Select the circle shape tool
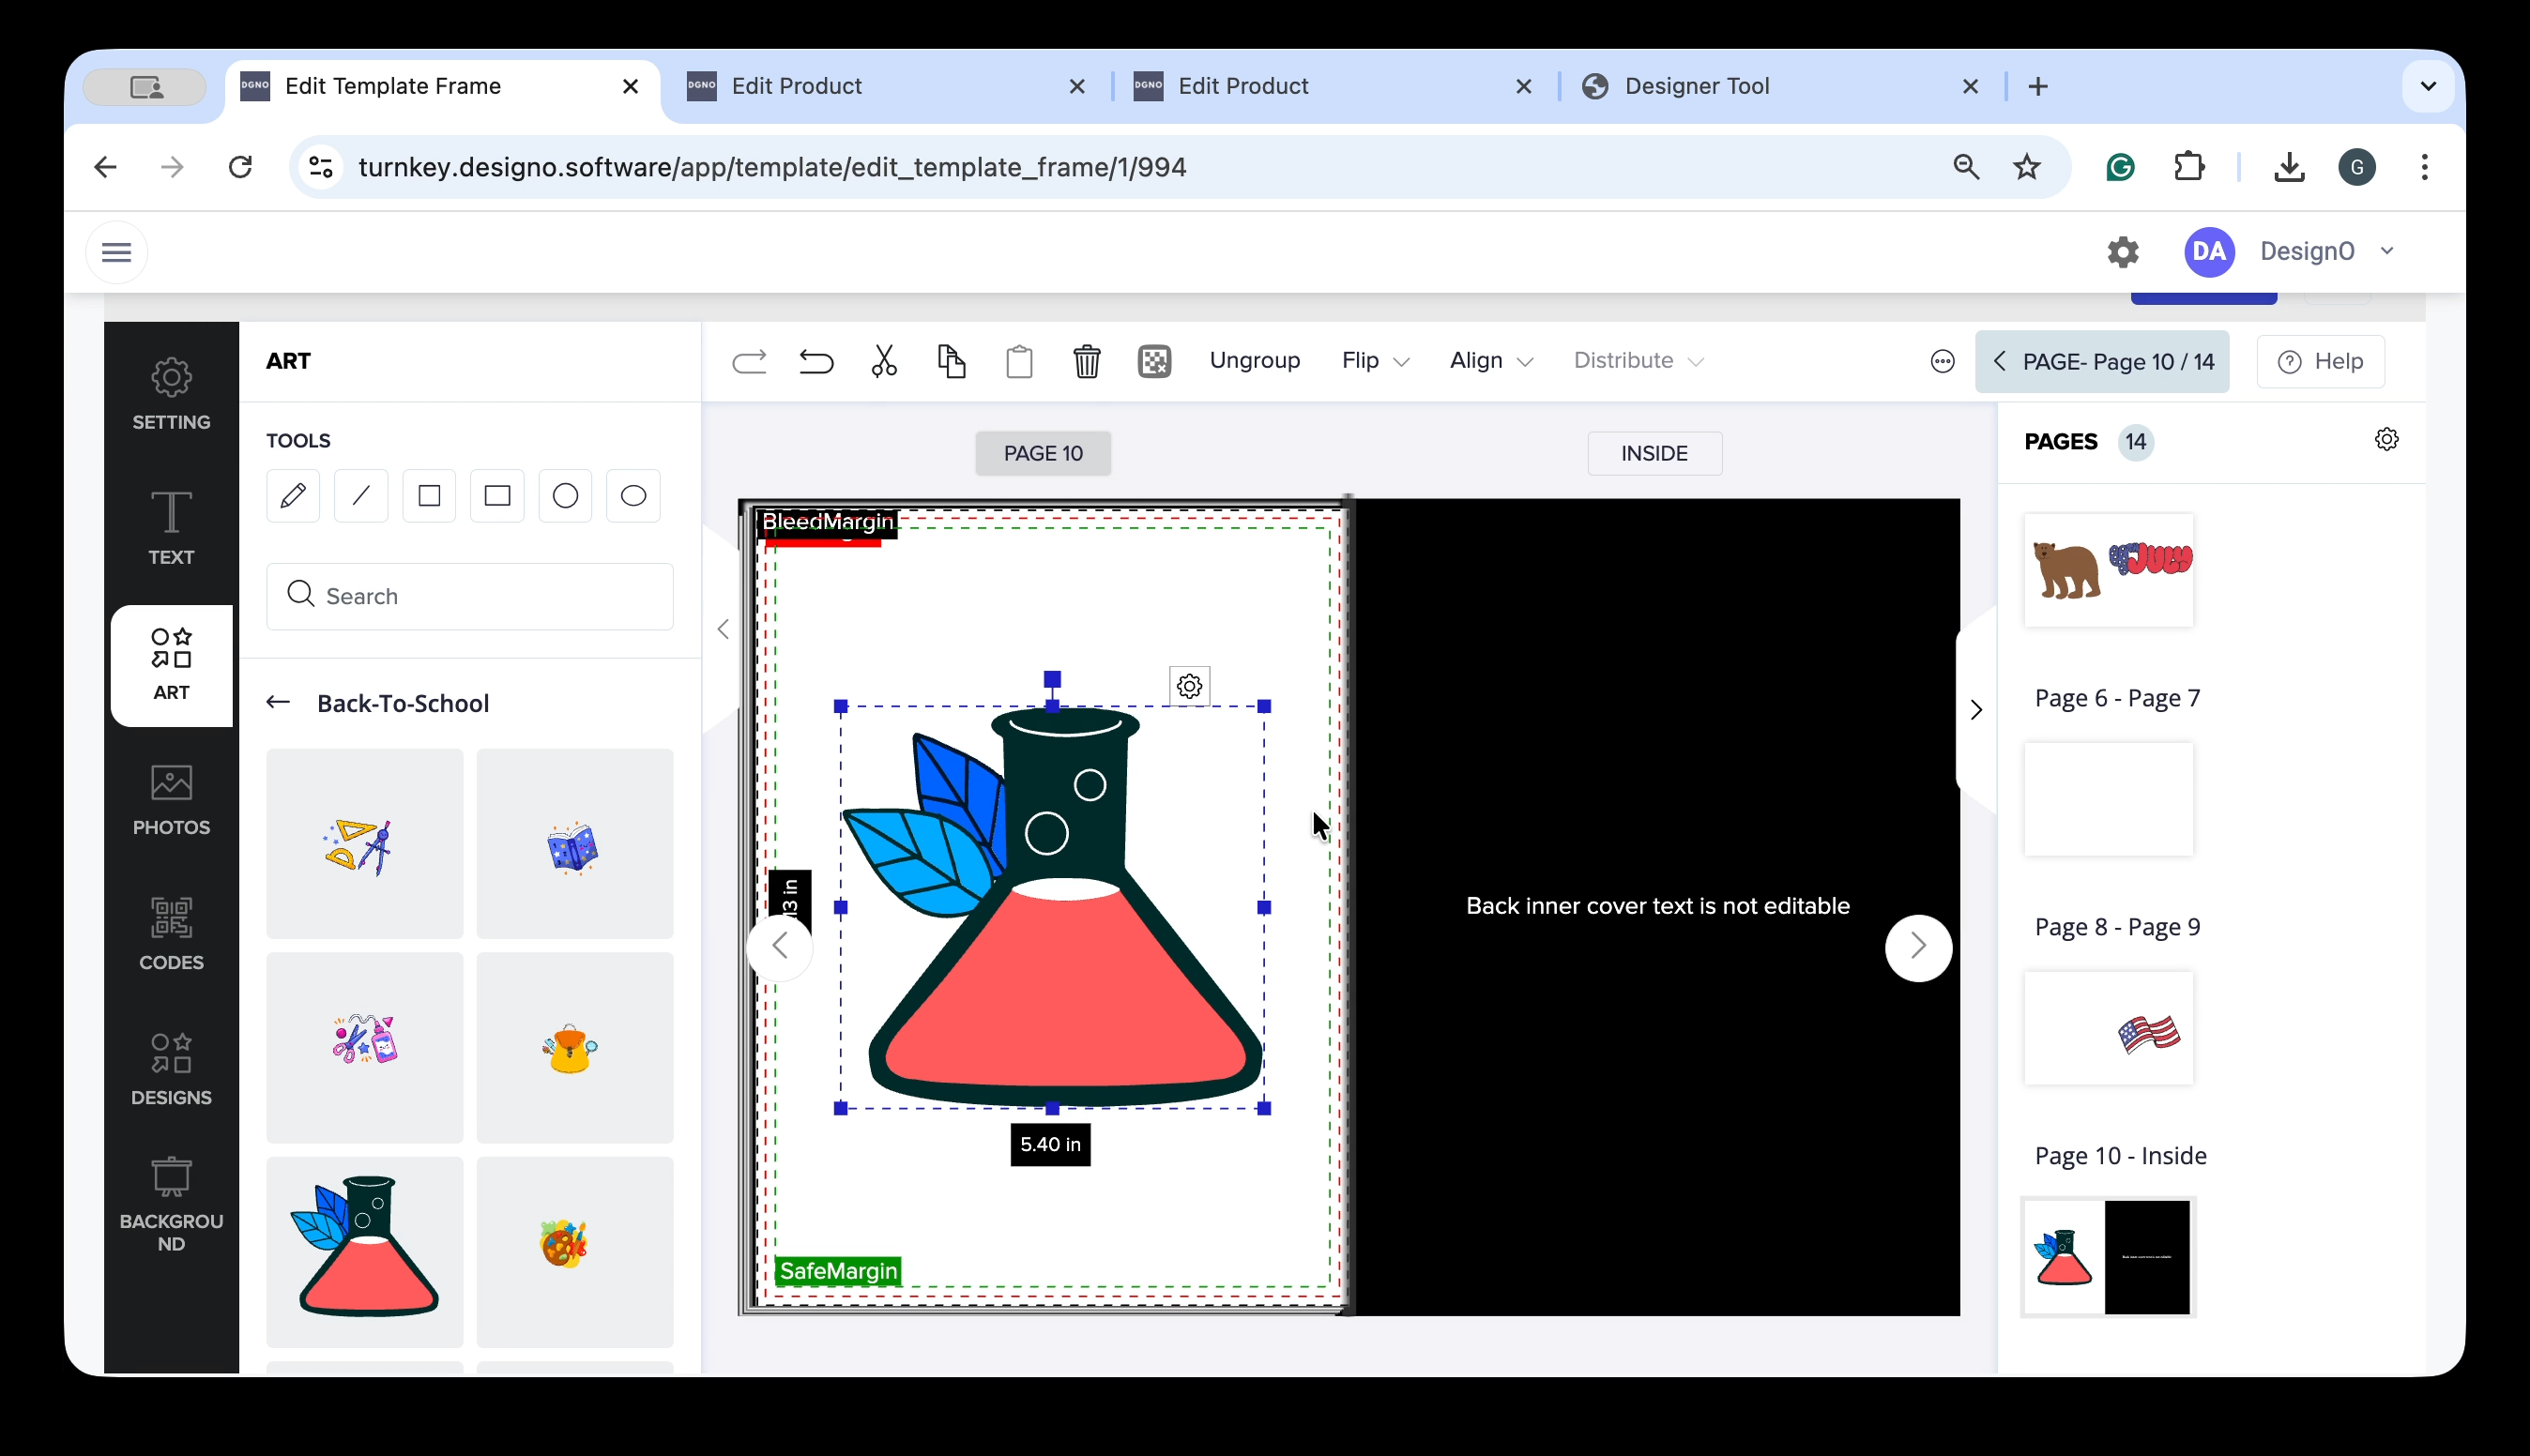The height and width of the screenshot is (1456, 2530). pyautogui.click(x=565, y=496)
